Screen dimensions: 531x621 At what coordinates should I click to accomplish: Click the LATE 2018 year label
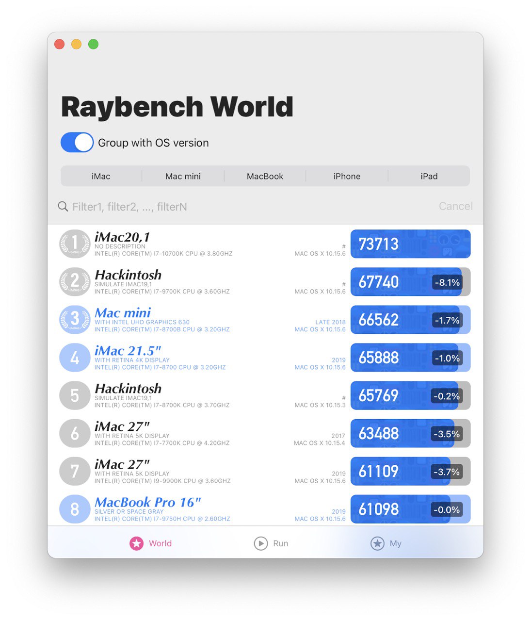point(330,322)
